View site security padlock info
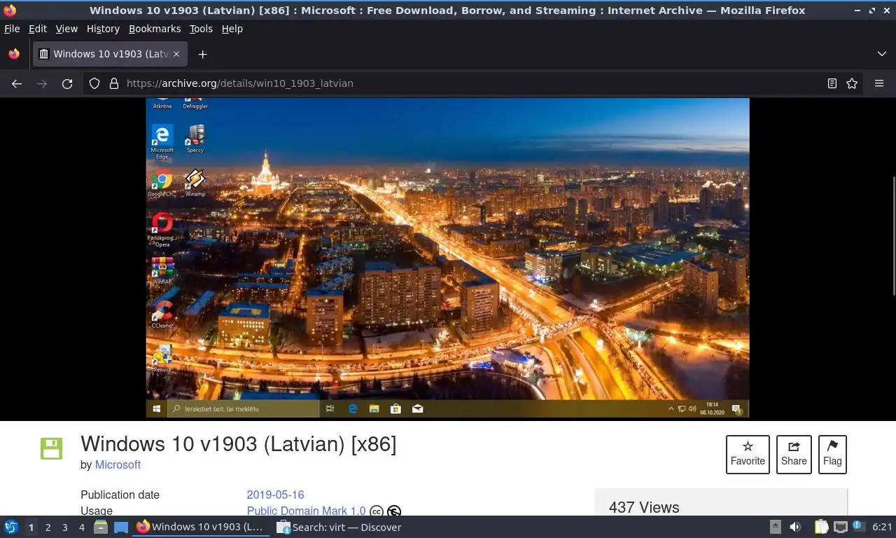The image size is (896, 538). (x=114, y=83)
